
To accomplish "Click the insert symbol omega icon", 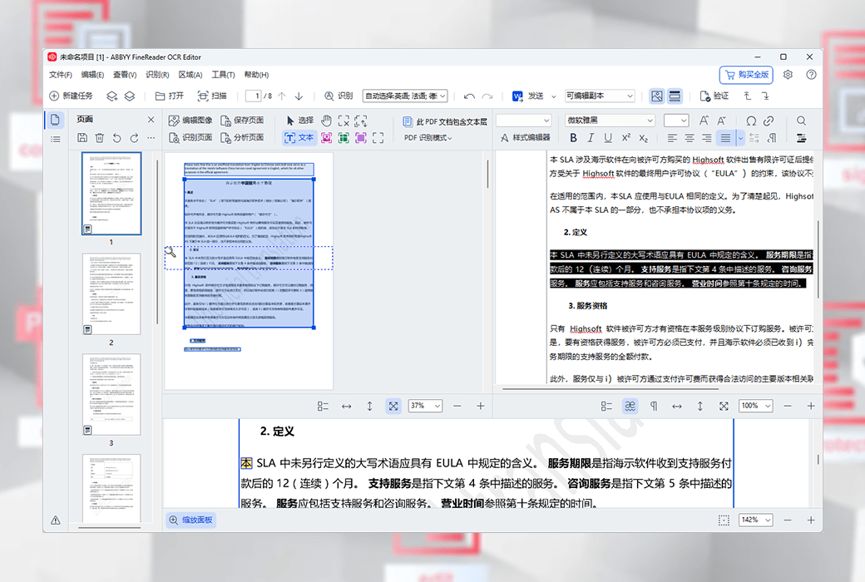I will point(751,121).
